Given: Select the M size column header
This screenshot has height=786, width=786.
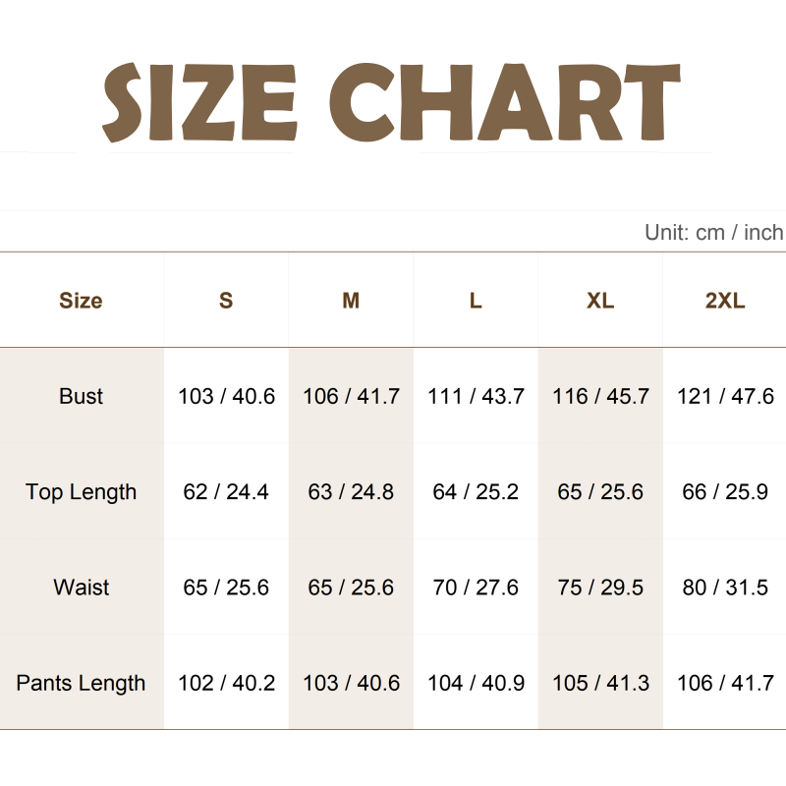Looking at the screenshot, I should pyautogui.click(x=351, y=301).
